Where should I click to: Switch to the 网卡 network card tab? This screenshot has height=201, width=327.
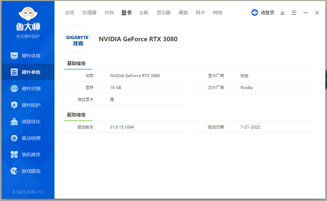[200, 13]
